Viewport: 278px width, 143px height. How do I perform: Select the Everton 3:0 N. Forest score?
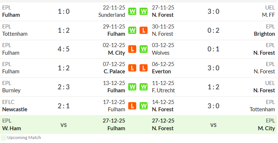(x=213, y=68)
